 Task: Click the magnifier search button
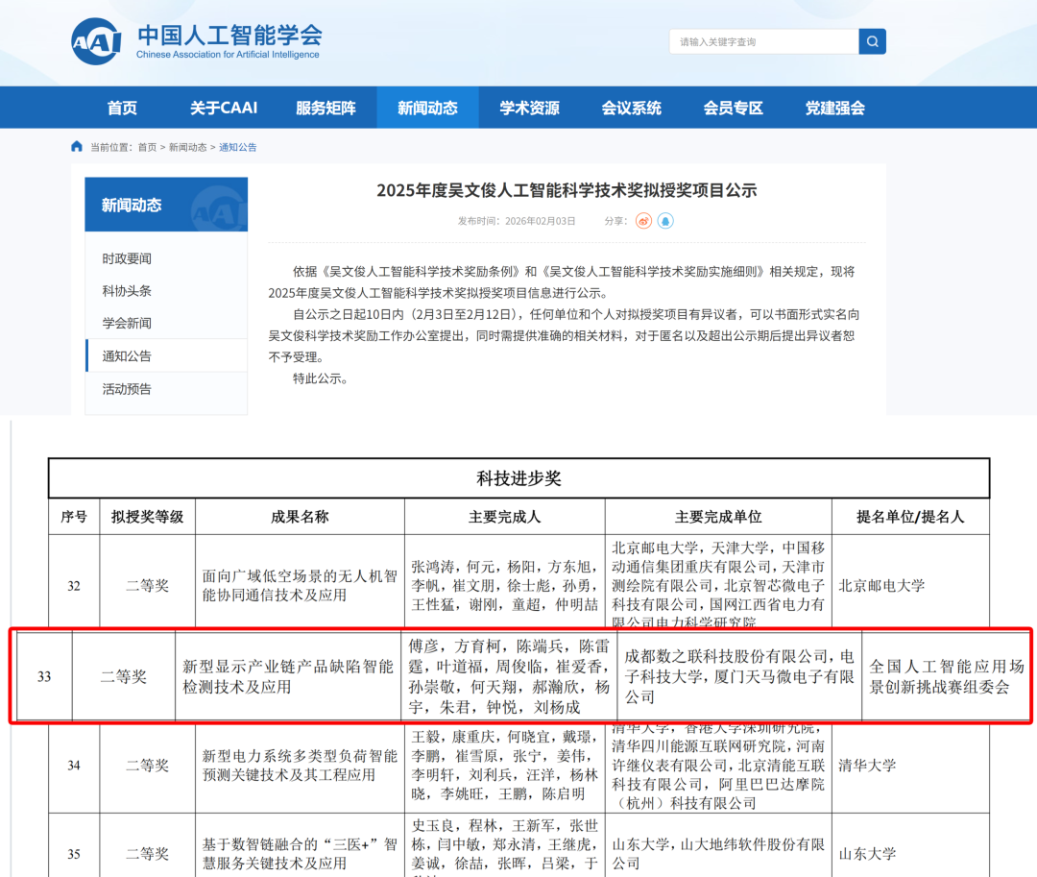tap(872, 41)
